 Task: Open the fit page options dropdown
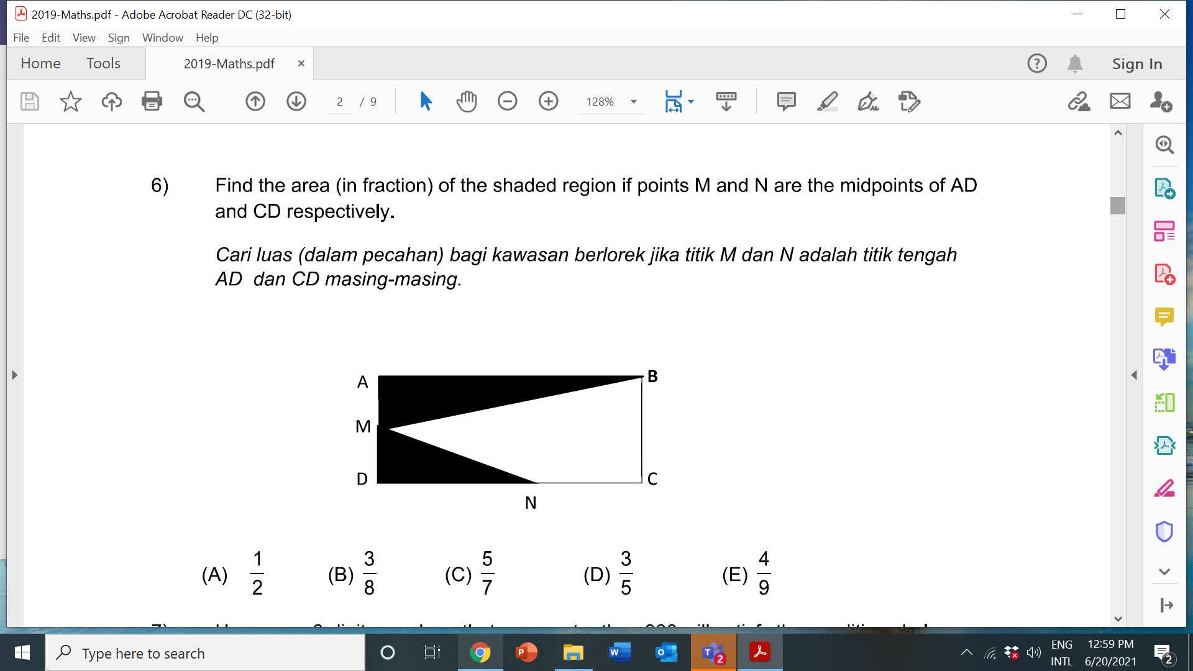point(691,102)
